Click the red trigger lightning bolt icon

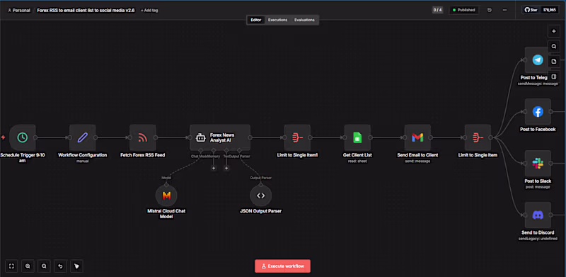coord(4,137)
